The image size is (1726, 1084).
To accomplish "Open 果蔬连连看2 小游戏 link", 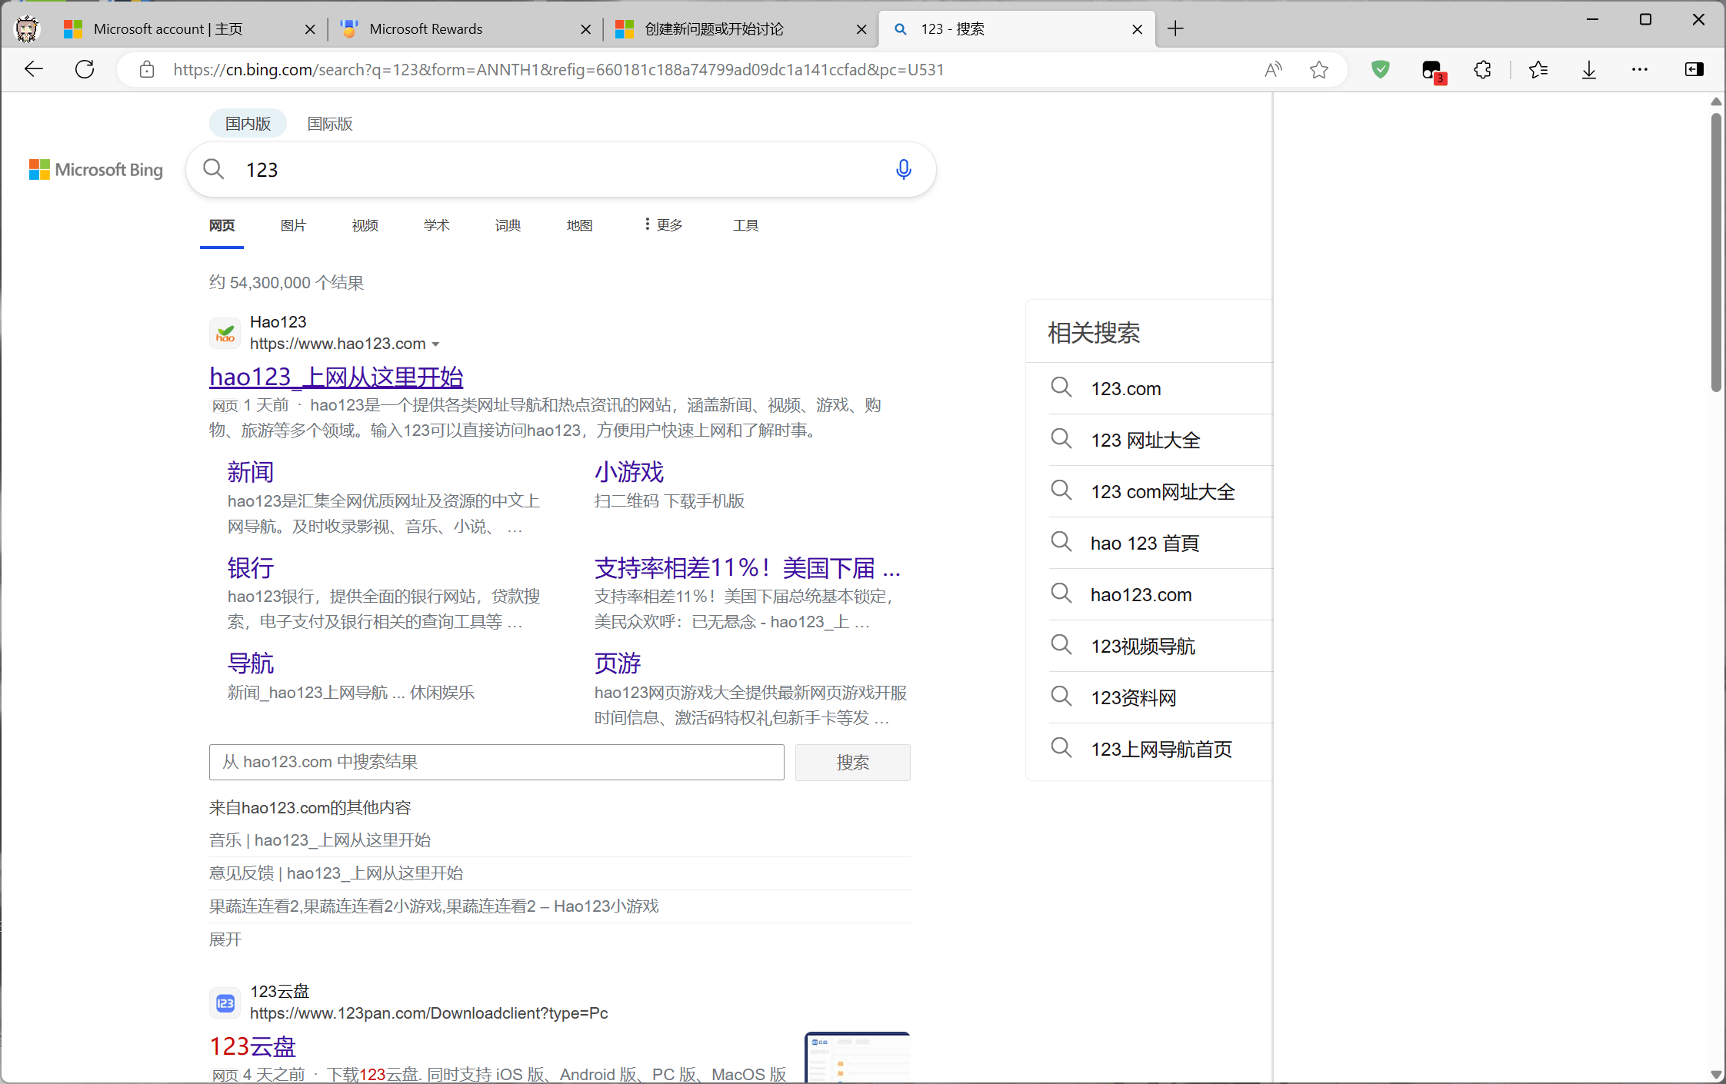I will click(434, 906).
